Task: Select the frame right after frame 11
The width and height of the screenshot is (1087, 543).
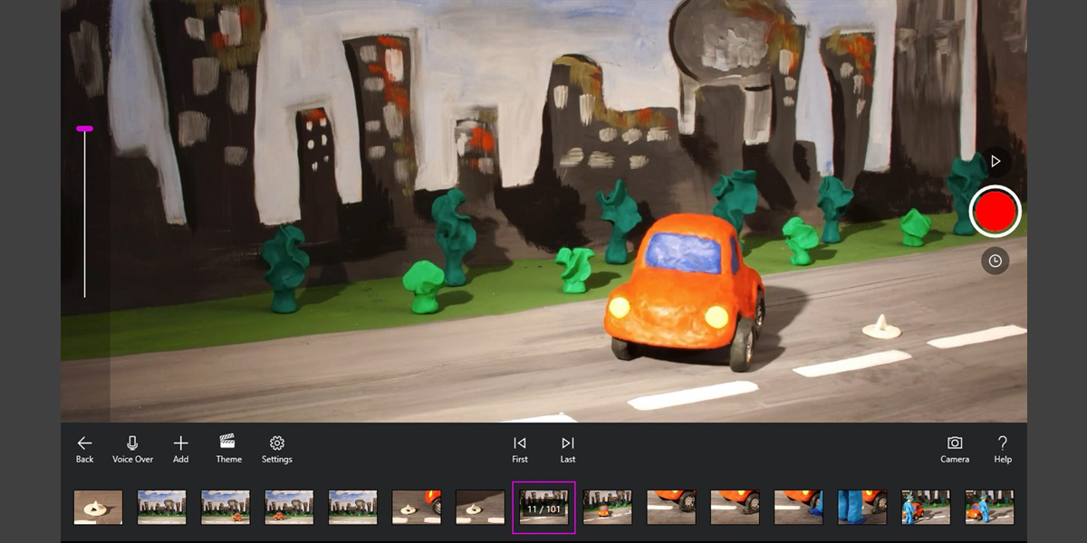Action: (x=607, y=507)
